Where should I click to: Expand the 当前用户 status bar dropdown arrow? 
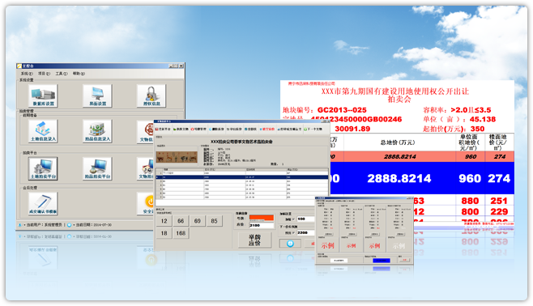pyautogui.click(x=24, y=225)
